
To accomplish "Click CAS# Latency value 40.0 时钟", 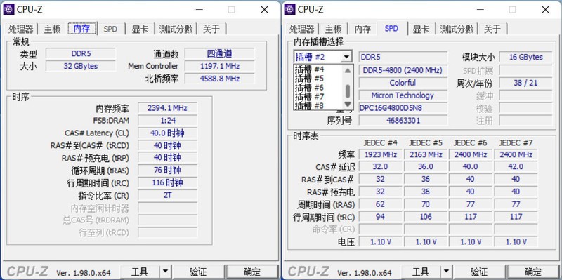I will [167, 133].
